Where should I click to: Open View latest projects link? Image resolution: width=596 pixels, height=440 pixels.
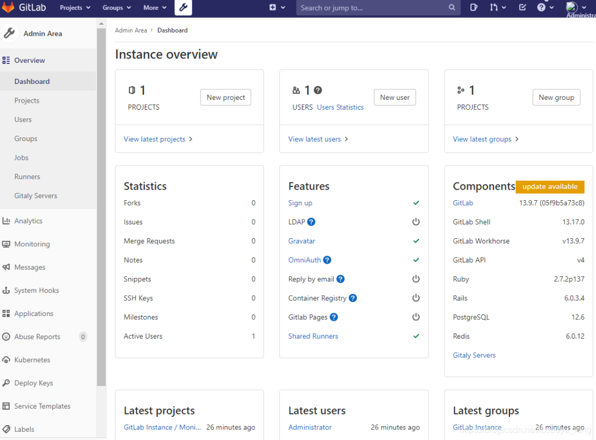coord(158,139)
